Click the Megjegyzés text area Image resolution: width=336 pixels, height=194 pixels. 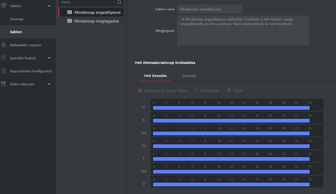243,30
